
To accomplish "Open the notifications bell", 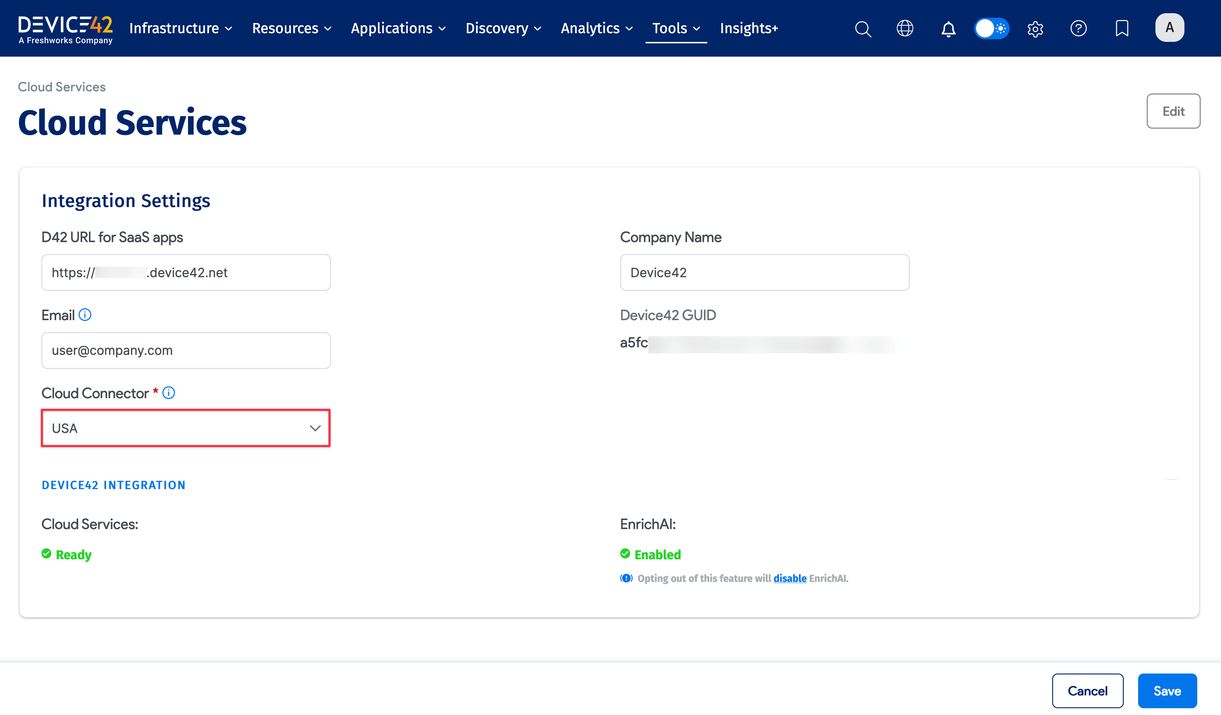I will click(x=948, y=29).
